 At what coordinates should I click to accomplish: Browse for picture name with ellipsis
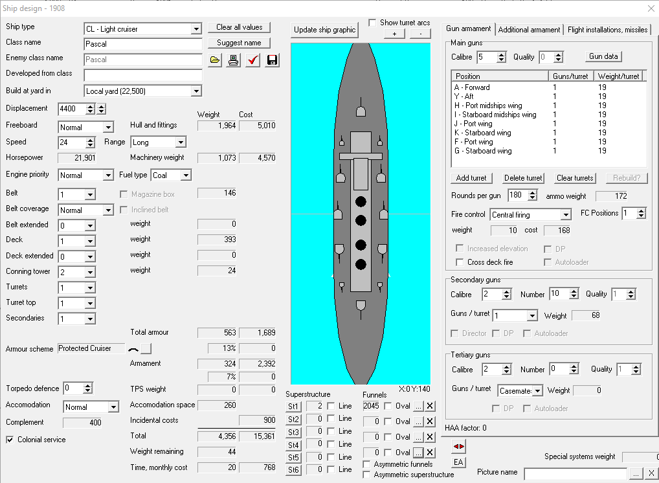click(x=636, y=473)
